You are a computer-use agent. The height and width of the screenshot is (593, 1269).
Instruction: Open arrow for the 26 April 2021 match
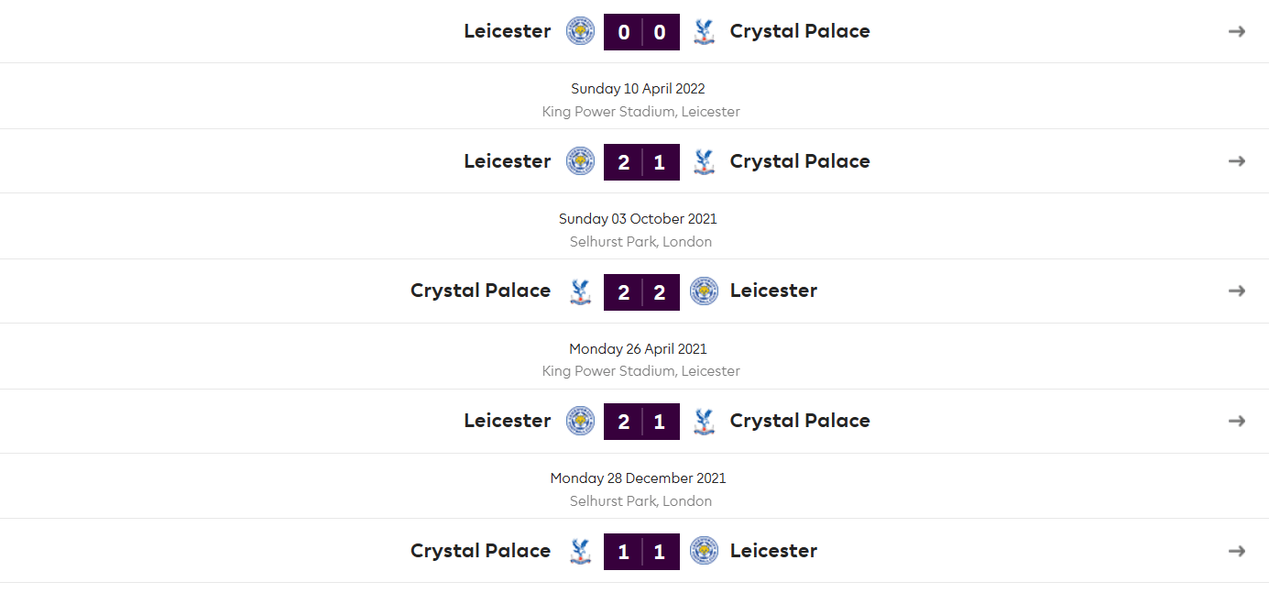coord(1237,421)
